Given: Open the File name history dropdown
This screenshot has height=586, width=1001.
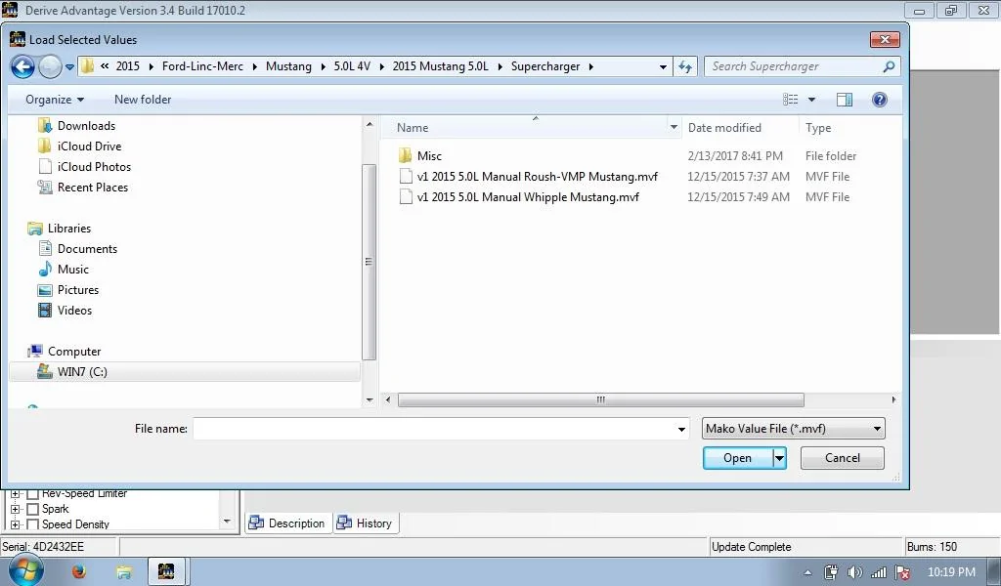Looking at the screenshot, I should (681, 429).
